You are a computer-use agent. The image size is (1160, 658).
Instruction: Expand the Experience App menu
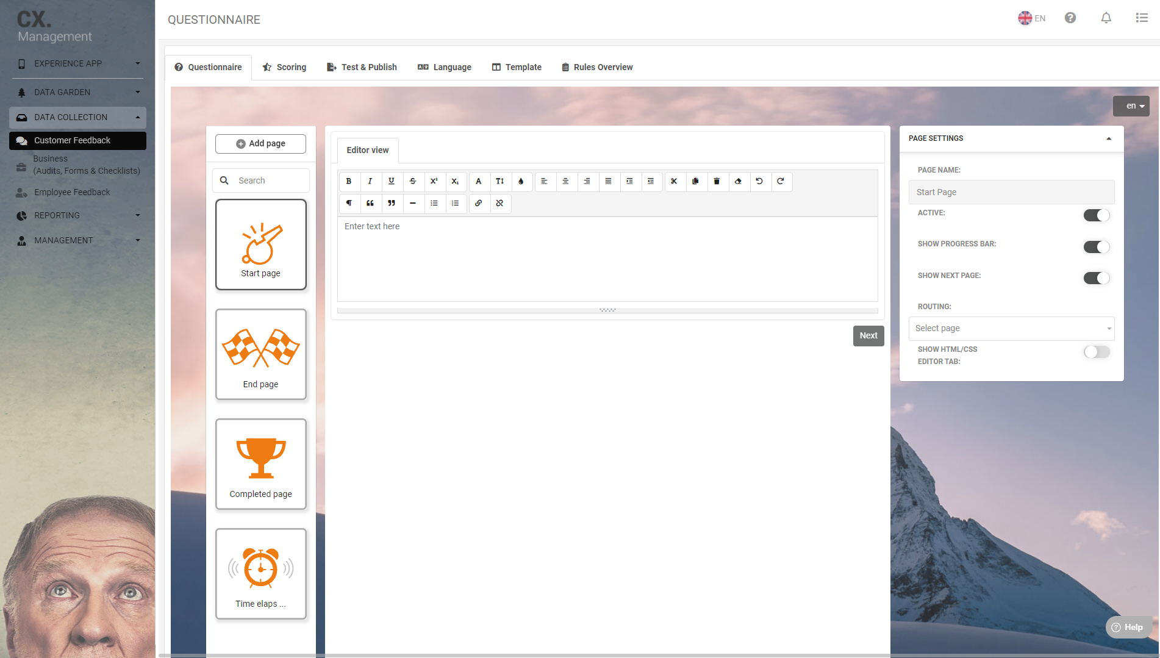pyautogui.click(x=77, y=63)
